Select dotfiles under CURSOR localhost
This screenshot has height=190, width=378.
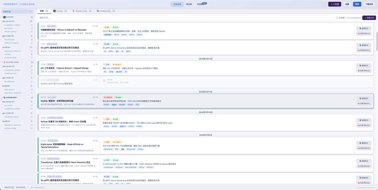coord(17,54)
